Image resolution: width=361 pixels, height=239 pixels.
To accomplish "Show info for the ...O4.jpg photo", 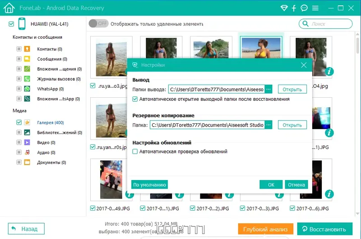I will (x=329, y=72).
